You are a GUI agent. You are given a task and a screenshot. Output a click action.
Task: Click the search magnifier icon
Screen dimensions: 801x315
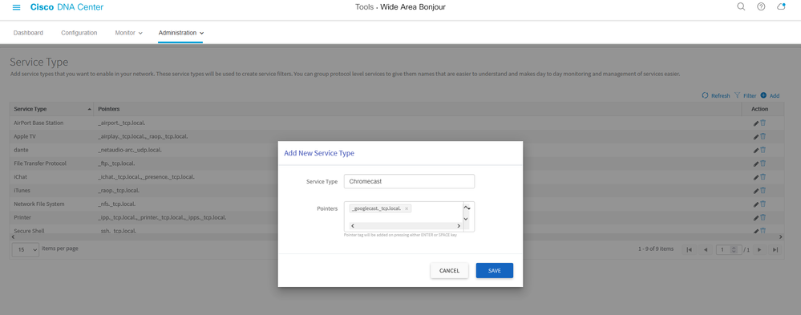(x=741, y=6)
